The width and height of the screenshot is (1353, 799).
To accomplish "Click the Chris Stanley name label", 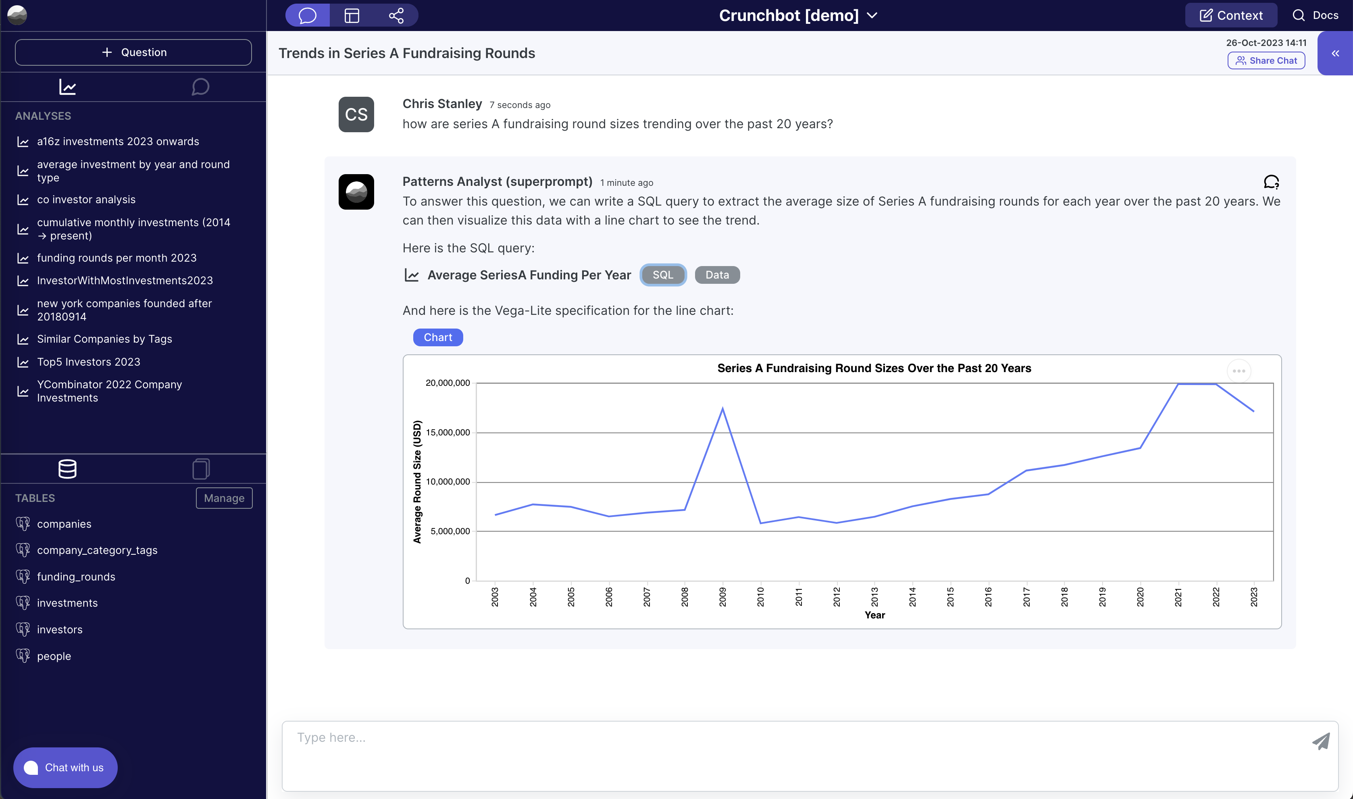I will pos(442,103).
